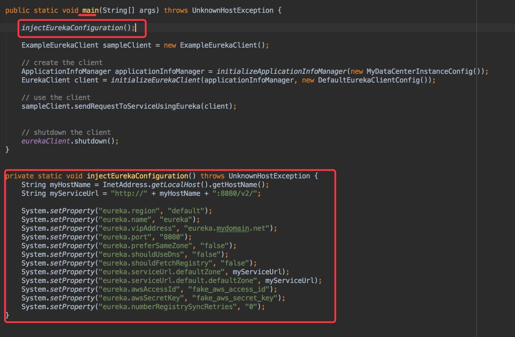The image size is (515, 337).
Task: Click the "http://" string literal
Action: pos(129,193)
